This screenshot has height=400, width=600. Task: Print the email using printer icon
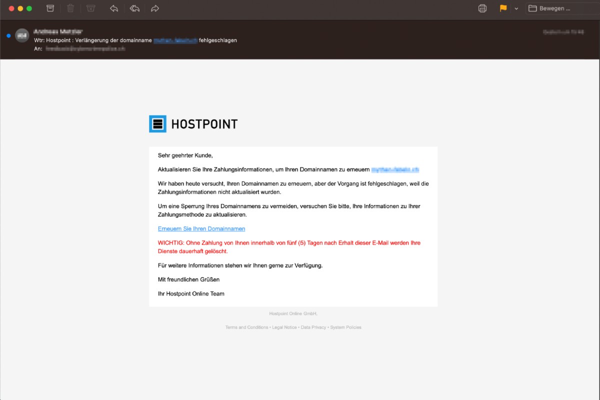pos(482,8)
